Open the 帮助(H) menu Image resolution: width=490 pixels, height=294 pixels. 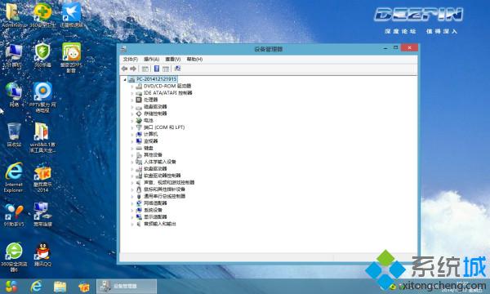[x=194, y=59]
